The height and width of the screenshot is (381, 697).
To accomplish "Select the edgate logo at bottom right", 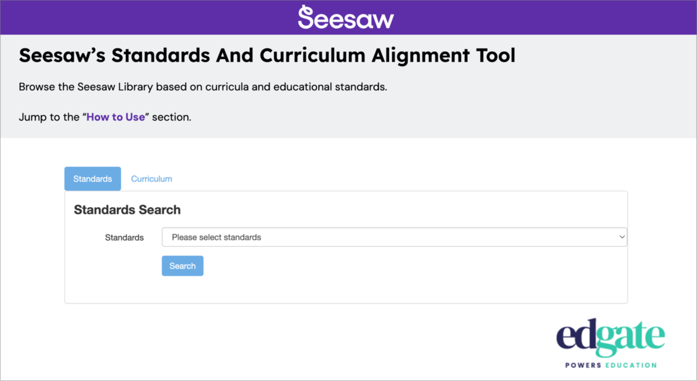I will (610, 336).
